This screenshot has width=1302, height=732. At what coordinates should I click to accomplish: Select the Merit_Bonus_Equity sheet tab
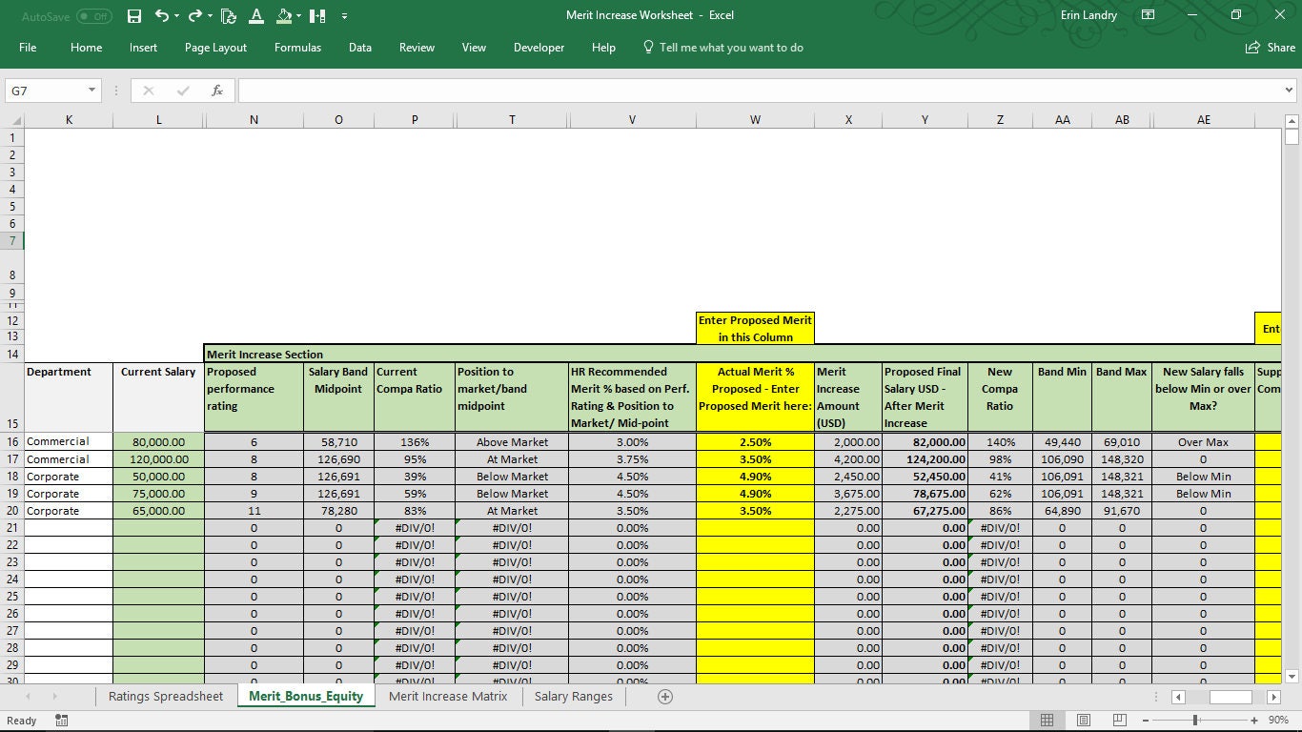(306, 697)
